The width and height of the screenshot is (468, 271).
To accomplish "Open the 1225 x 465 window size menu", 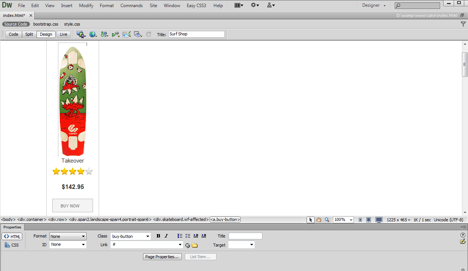I will [x=399, y=220].
